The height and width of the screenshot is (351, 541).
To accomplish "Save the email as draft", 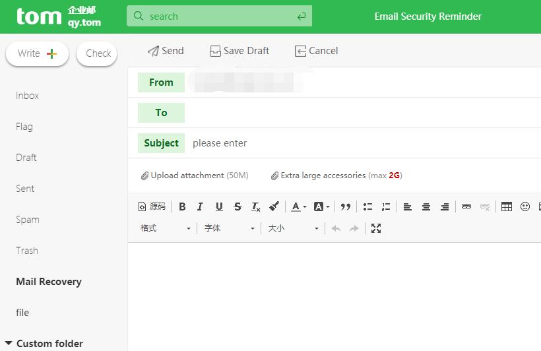I will point(239,51).
